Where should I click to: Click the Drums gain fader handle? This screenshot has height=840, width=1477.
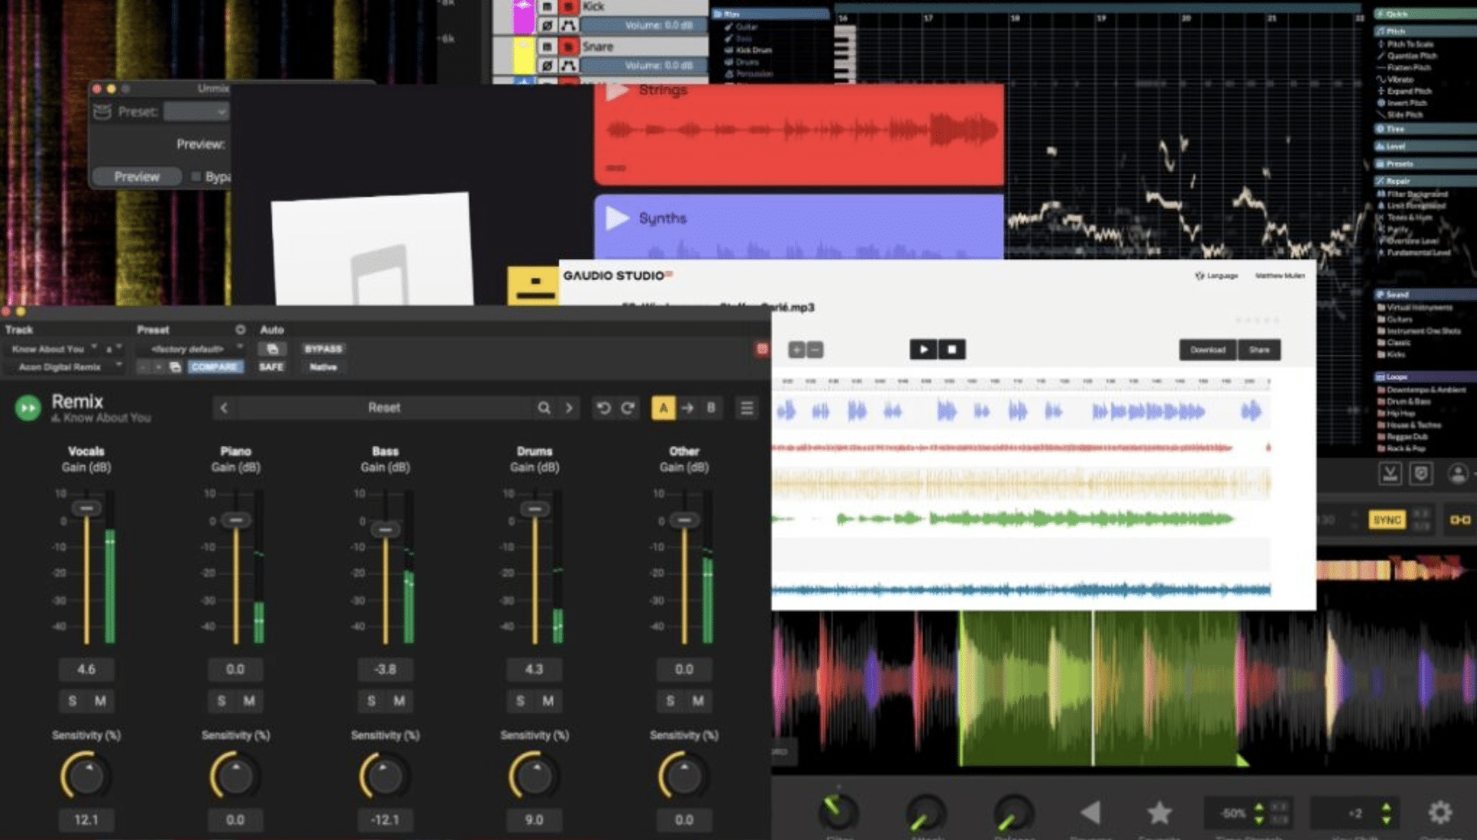click(x=534, y=508)
